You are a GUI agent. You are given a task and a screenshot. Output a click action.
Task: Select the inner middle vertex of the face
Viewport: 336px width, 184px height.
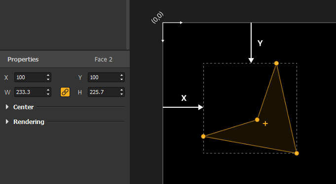click(257, 120)
